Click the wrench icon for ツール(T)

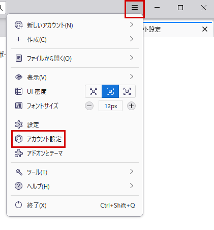[19, 172]
